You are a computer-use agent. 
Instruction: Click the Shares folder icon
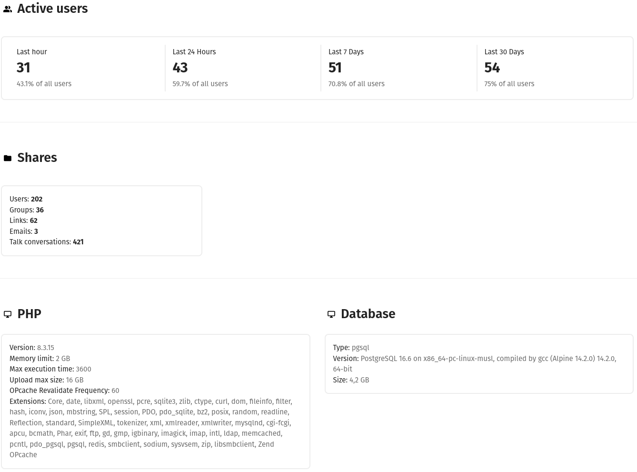[8, 158]
